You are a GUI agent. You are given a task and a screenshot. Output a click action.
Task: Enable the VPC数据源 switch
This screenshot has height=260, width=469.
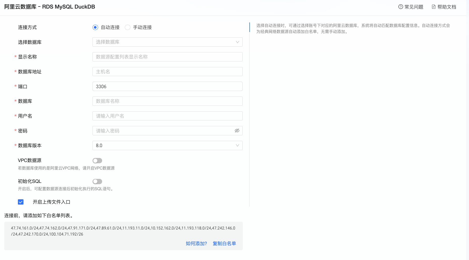click(97, 160)
